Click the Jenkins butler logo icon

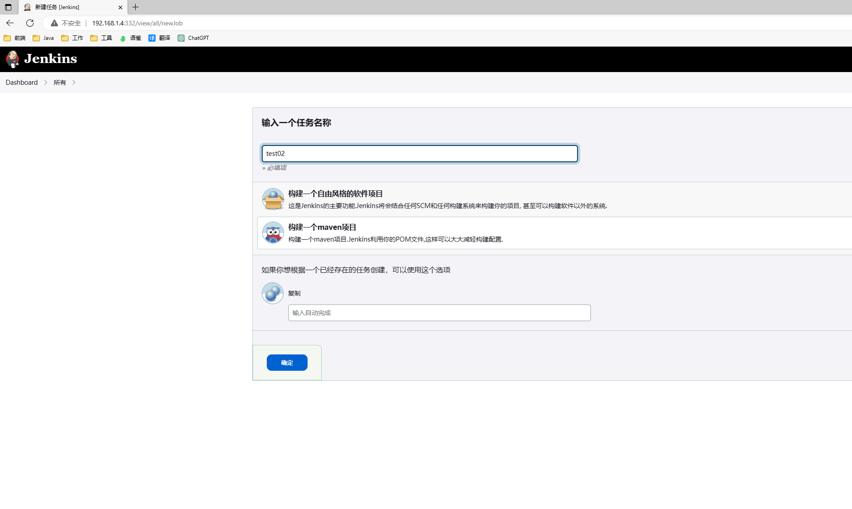click(13, 59)
